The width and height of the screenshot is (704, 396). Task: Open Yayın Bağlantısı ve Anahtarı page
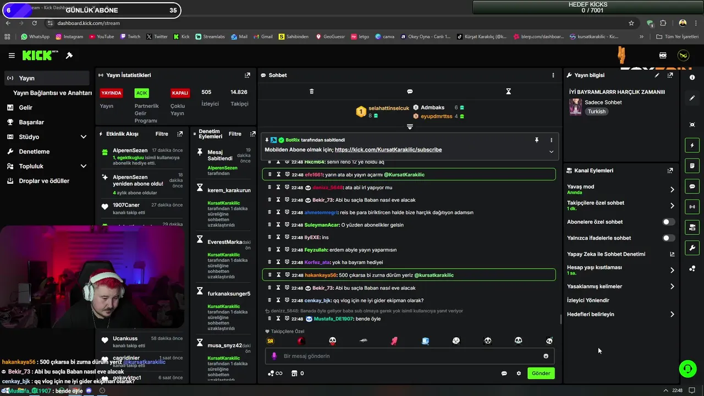tap(52, 93)
